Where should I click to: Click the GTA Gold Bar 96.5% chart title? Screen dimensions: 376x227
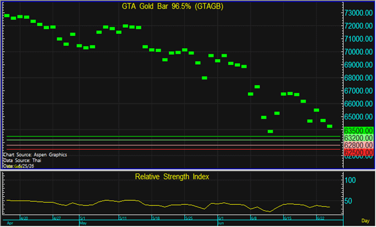(x=173, y=6)
